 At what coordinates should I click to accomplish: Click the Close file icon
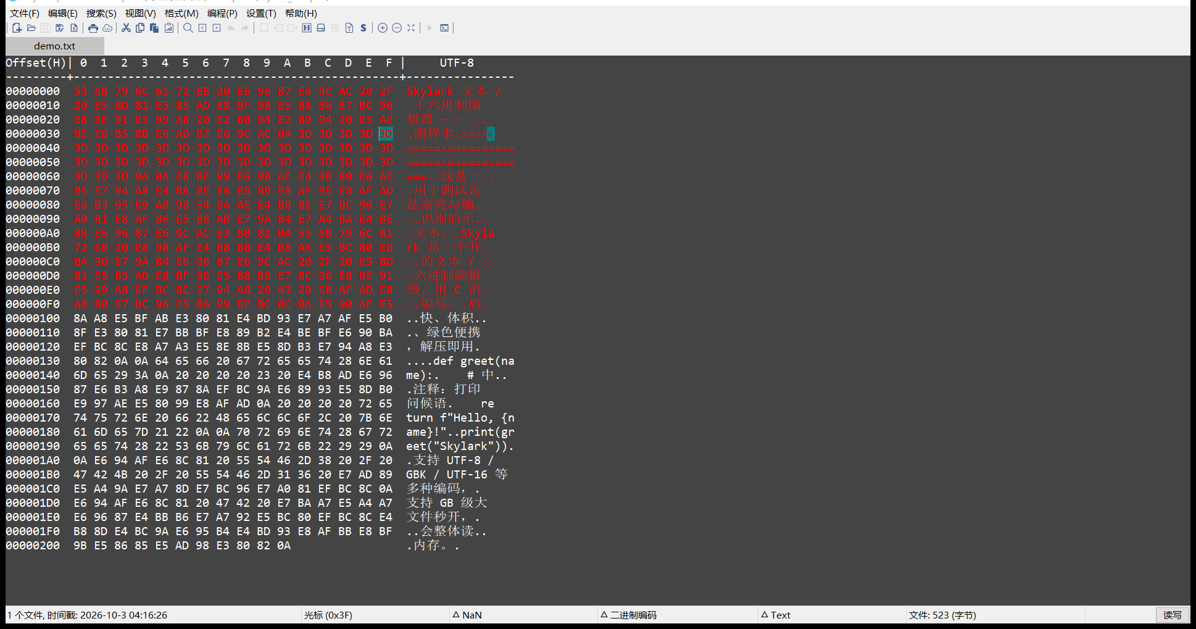(x=74, y=28)
